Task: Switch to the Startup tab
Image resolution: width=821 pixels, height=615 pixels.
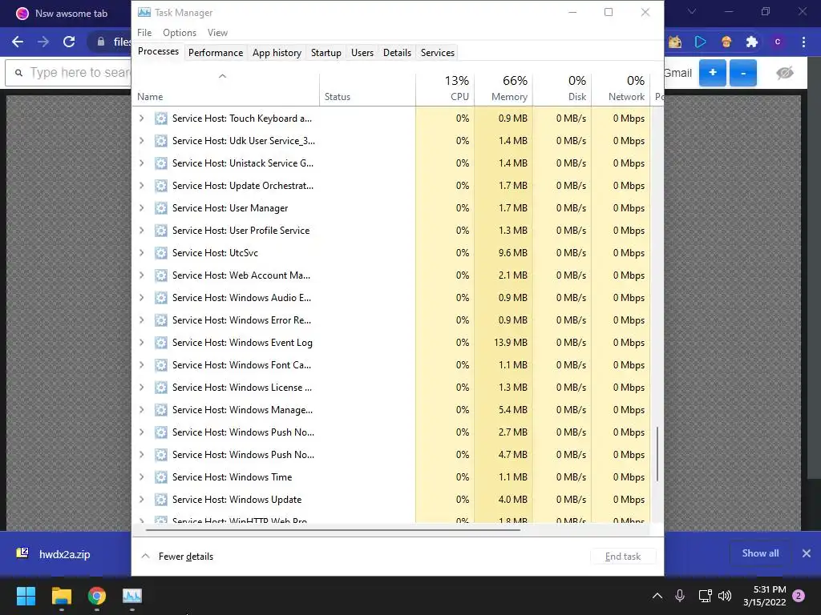Action: coord(326,53)
